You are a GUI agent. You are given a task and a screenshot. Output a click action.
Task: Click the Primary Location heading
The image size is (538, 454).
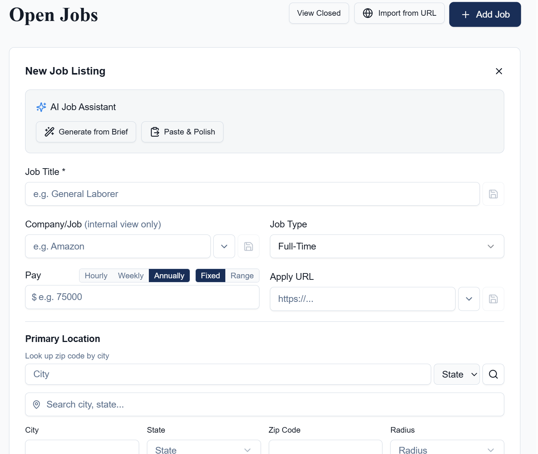pyautogui.click(x=63, y=339)
